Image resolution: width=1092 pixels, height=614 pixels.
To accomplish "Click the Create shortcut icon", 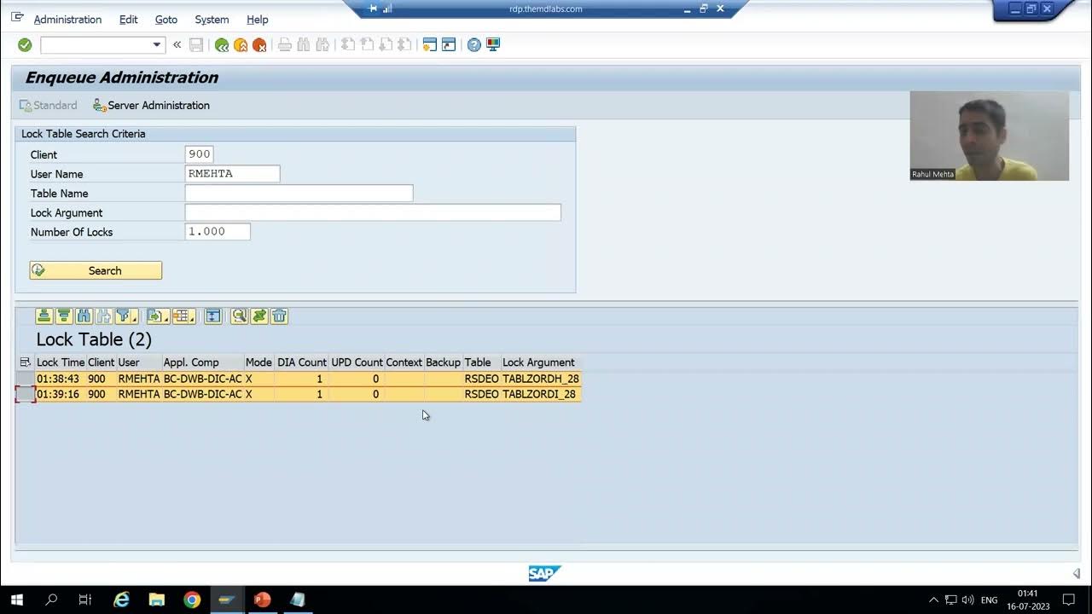I will click(x=449, y=44).
